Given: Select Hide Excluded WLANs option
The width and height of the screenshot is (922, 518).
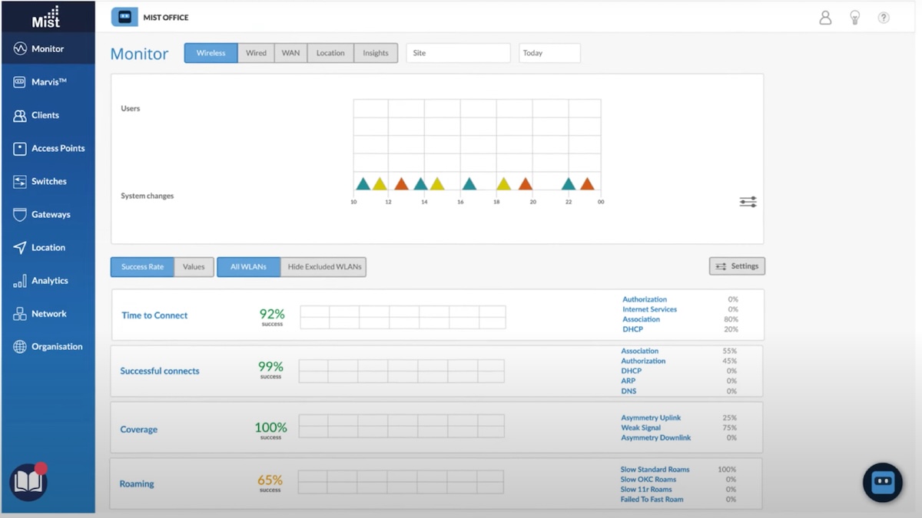Looking at the screenshot, I should point(323,267).
